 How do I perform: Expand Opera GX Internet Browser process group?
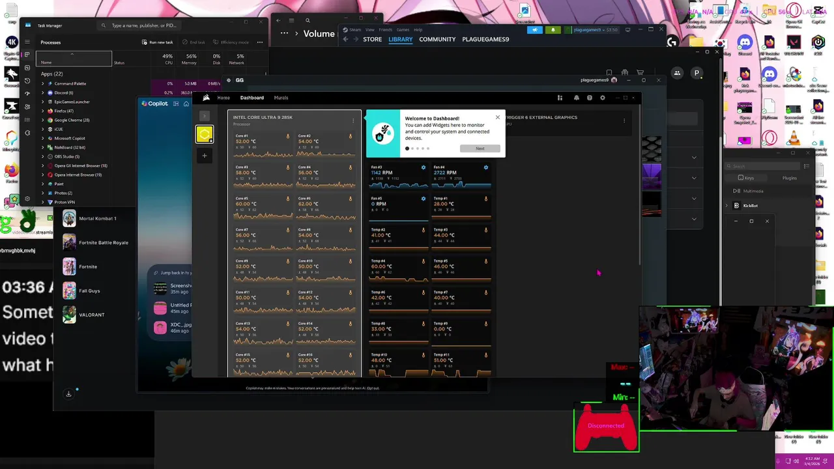(x=43, y=165)
